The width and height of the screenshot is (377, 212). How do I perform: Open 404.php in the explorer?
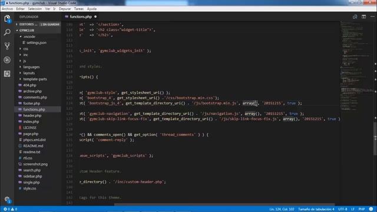click(38, 85)
